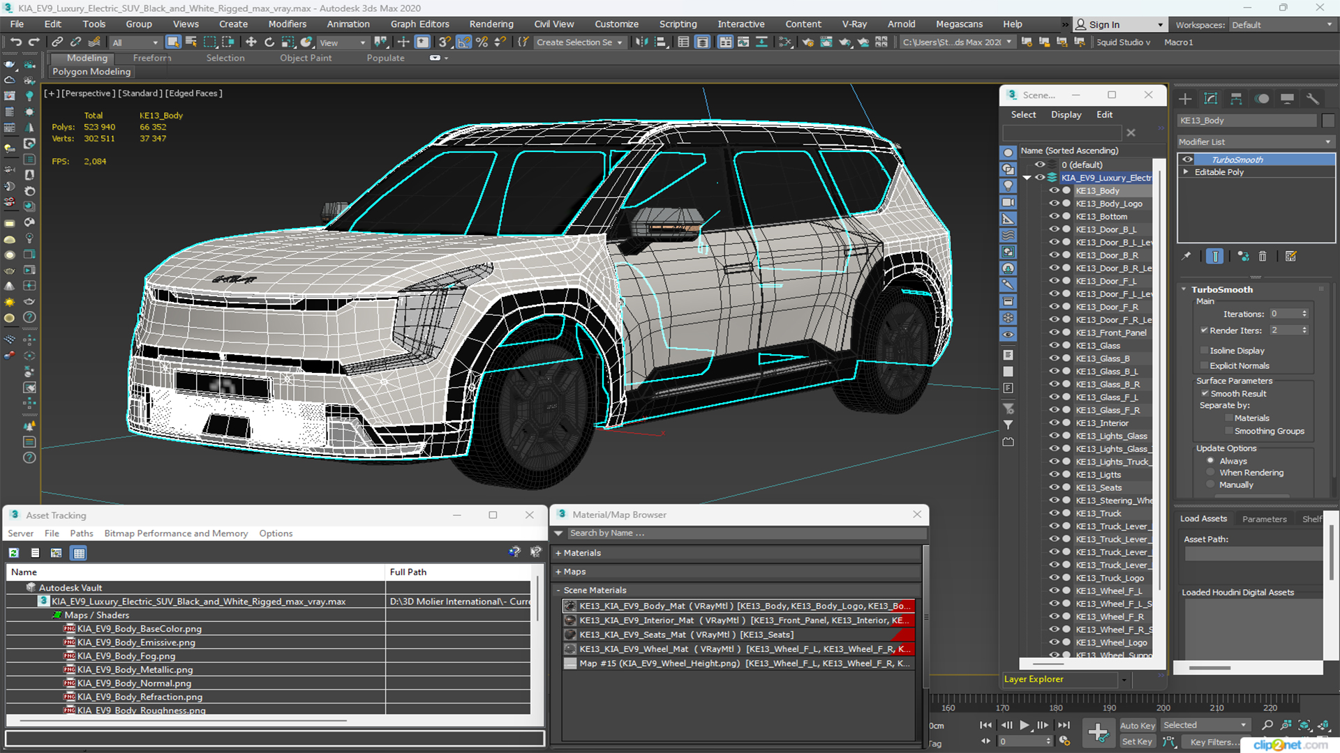Toggle visibility eye of KE13_Bottom
The height and width of the screenshot is (753, 1340).
tap(1055, 216)
